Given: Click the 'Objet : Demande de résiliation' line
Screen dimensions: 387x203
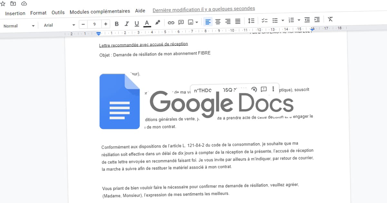Looking at the screenshot, I should pyautogui.click(x=155, y=54).
